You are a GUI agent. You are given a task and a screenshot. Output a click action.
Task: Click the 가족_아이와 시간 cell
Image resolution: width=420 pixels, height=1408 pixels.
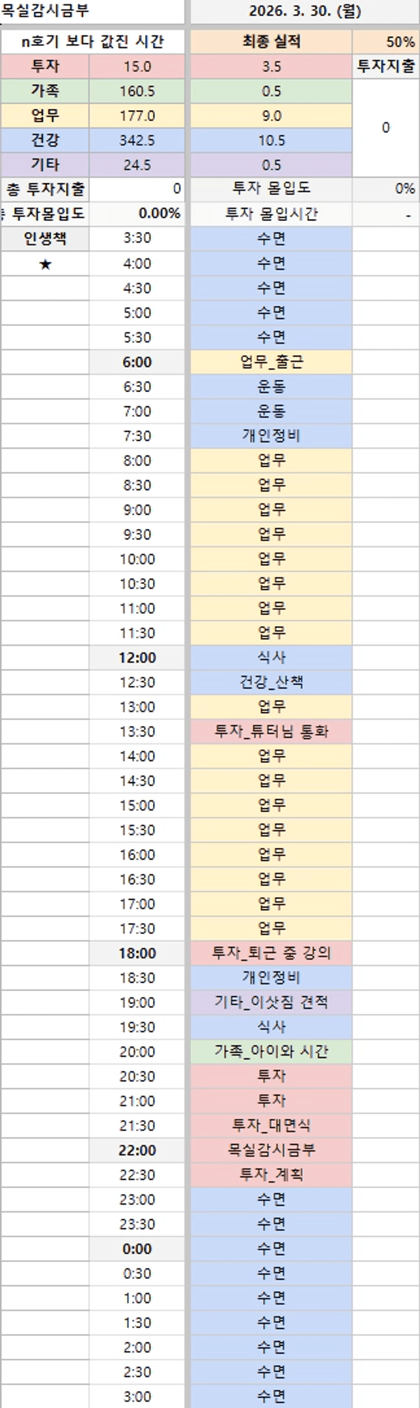271,1051
